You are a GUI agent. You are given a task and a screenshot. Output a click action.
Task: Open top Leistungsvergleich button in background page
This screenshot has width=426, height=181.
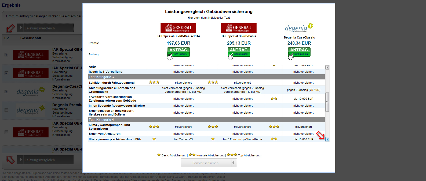[45, 28]
